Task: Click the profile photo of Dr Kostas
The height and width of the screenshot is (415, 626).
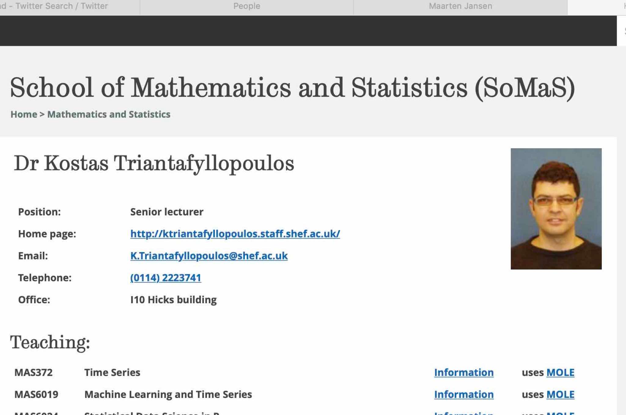Action: 556,209
